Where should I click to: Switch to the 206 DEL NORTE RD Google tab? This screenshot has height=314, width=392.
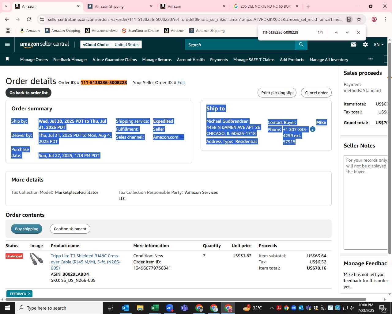266,6
